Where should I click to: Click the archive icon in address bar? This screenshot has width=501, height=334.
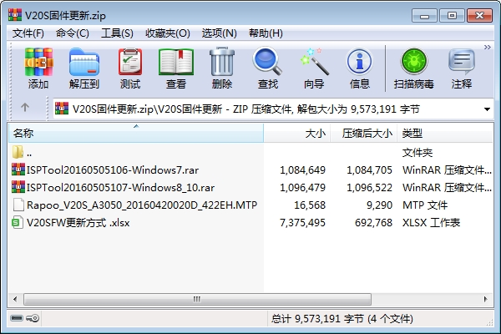tap(62, 109)
